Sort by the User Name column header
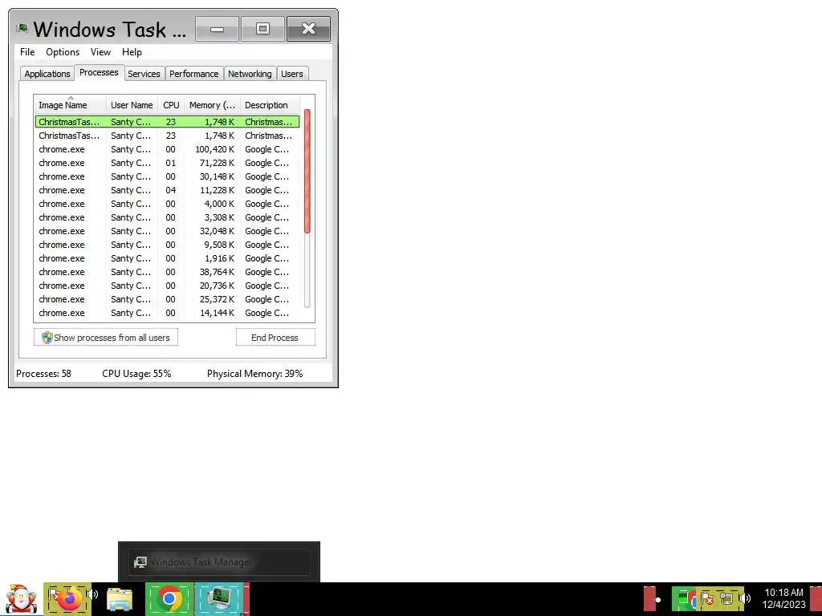 132,105
